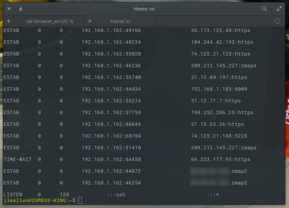289x208 pixels.
Task: Click the 54.173.123.48:https peer address
Action: coord(220,30)
